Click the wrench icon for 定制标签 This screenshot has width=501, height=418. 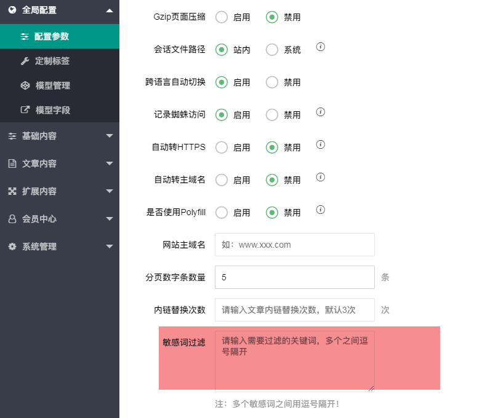click(x=25, y=61)
